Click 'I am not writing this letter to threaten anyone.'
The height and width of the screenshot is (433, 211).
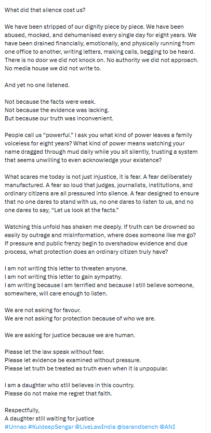[x=66, y=268]
